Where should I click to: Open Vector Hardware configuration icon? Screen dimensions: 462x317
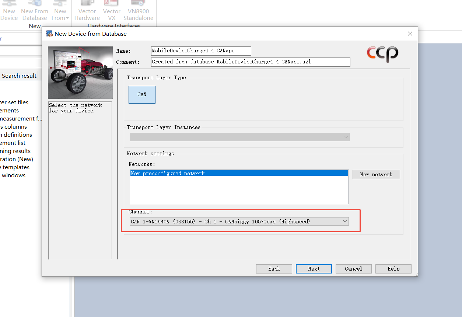pos(87,9)
